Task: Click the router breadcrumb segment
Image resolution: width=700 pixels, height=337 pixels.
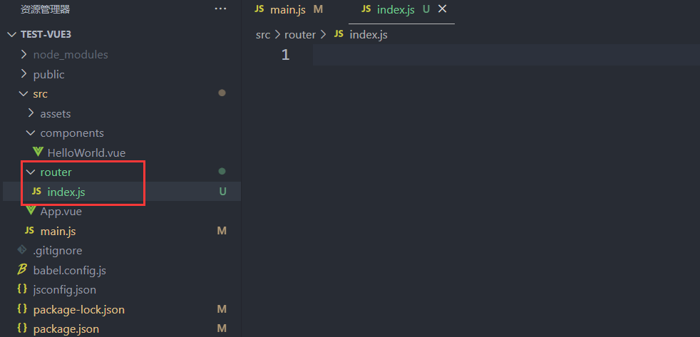Action: click(x=299, y=34)
